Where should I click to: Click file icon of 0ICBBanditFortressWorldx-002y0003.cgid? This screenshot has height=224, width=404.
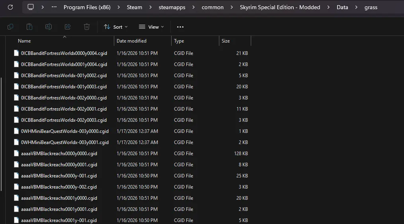tap(16, 120)
